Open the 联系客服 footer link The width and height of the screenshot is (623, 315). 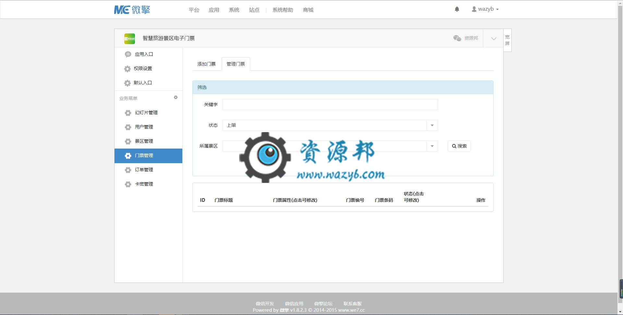click(352, 304)
